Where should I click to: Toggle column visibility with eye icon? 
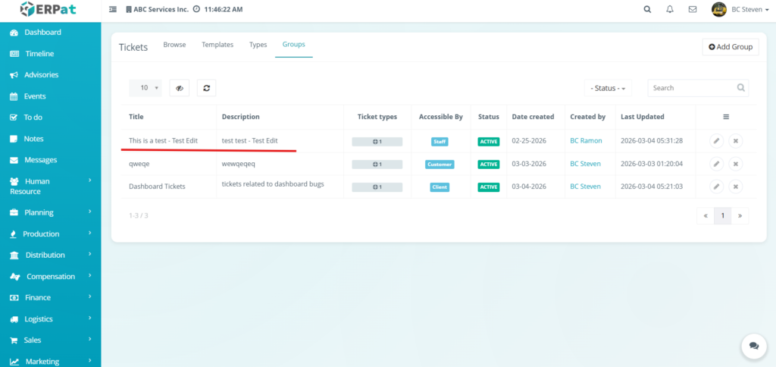tap(180, 88)
